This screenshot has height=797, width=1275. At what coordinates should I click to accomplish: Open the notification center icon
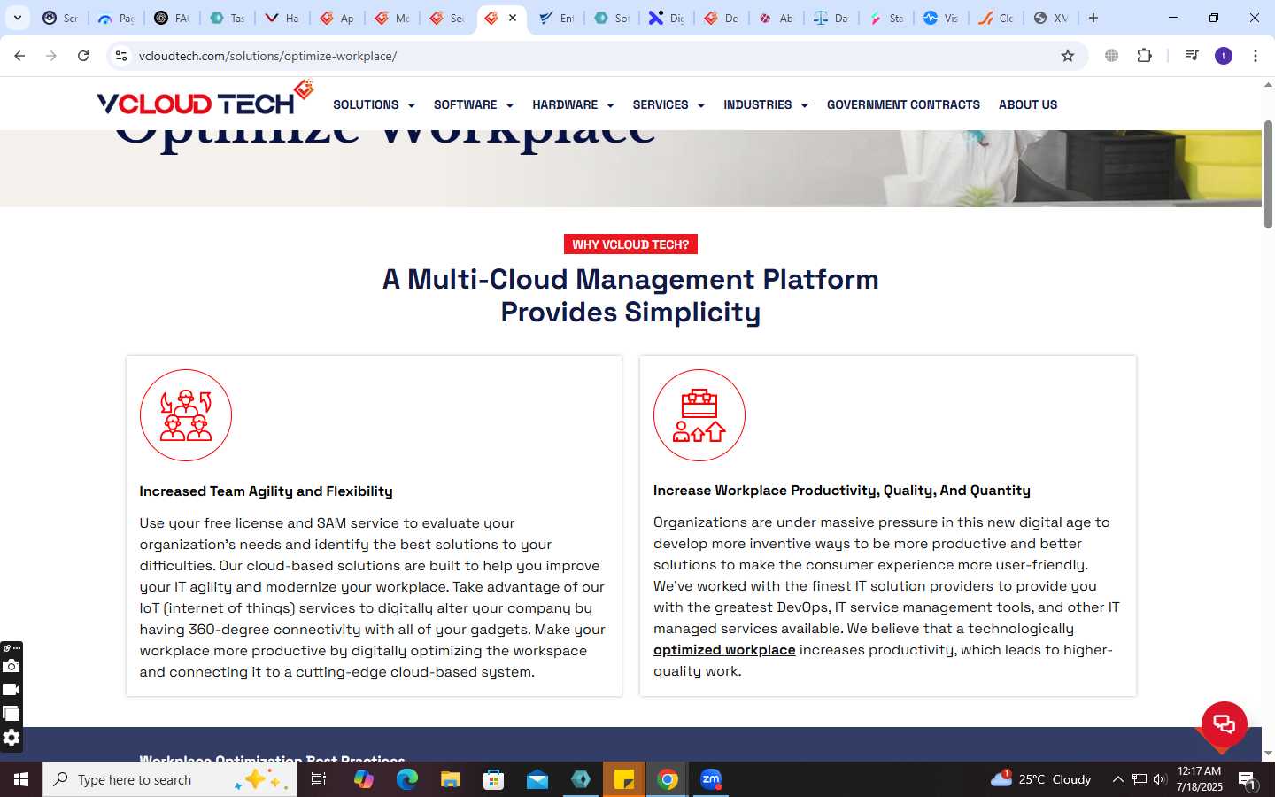click(x=1248, y=779)
